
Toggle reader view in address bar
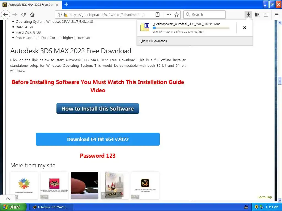(157, 15)
